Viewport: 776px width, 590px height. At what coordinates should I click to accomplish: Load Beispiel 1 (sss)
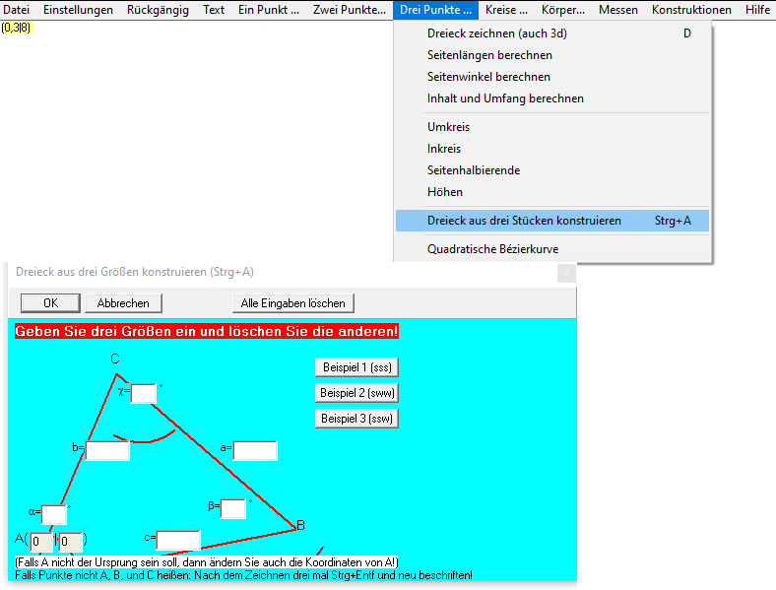[x=356, y=367]
